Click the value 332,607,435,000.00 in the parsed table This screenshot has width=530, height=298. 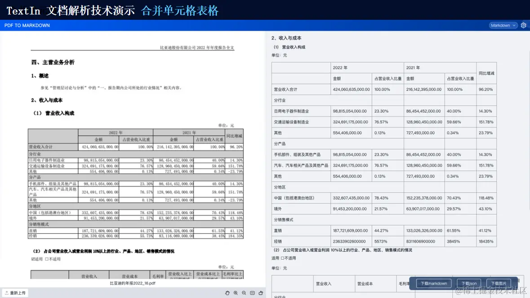click(x=351, y=198)
